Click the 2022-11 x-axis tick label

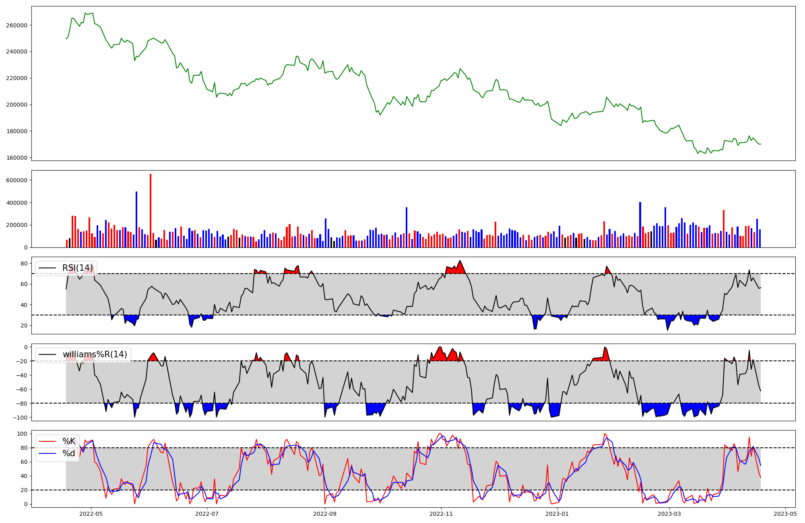pyautogui.click(x=442, y=514)
